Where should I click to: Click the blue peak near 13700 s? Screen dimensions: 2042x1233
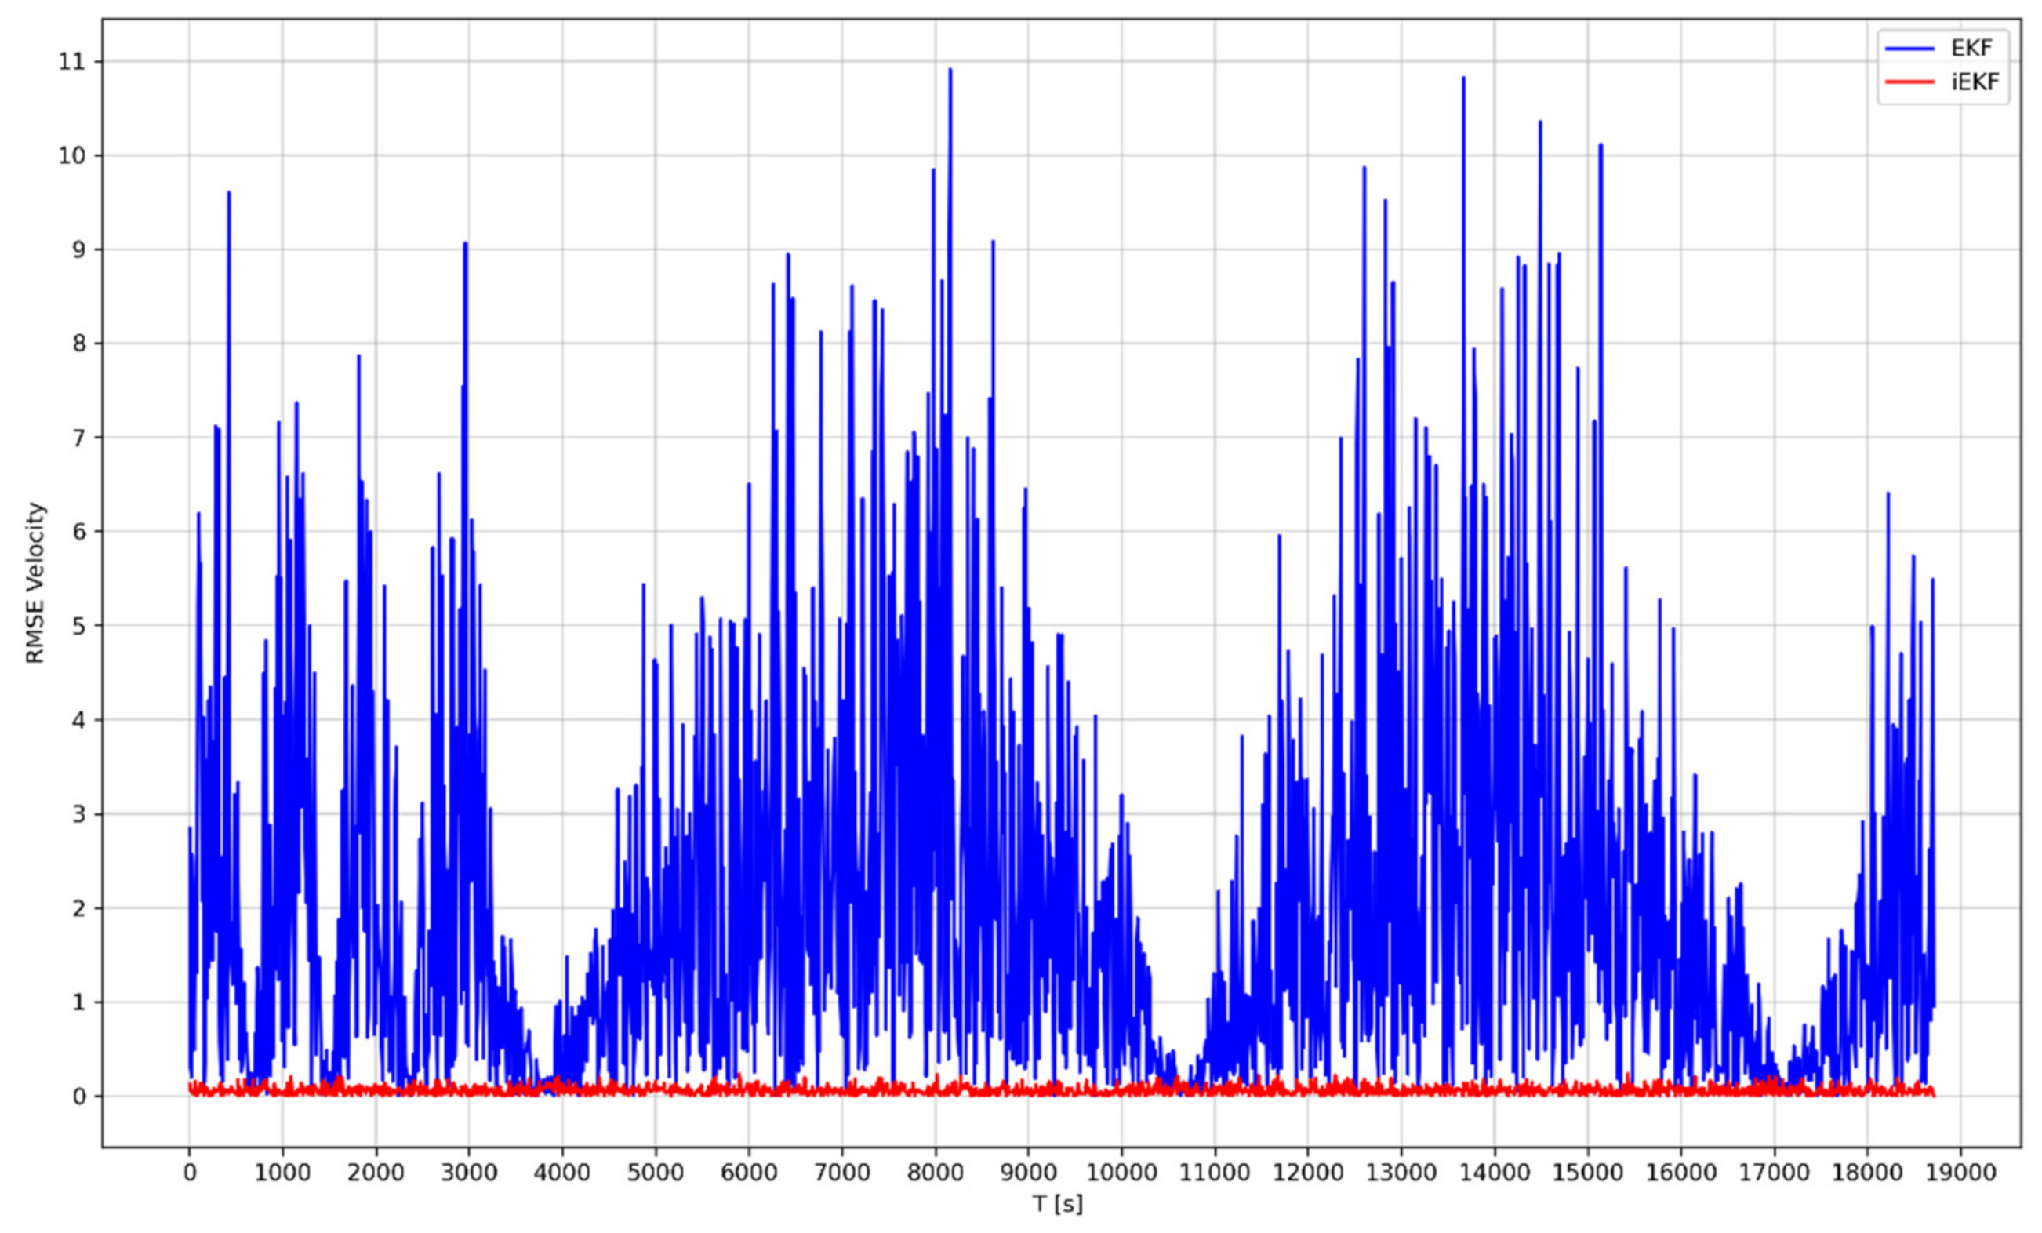tap(1463, 83)
